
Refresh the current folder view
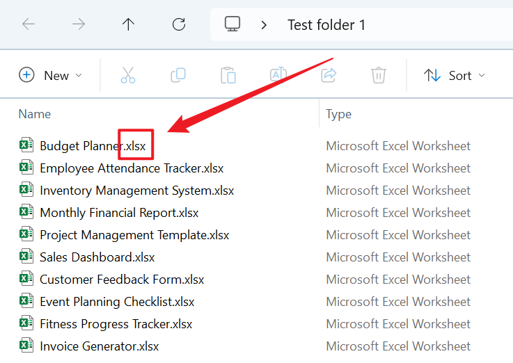point(179,25)
